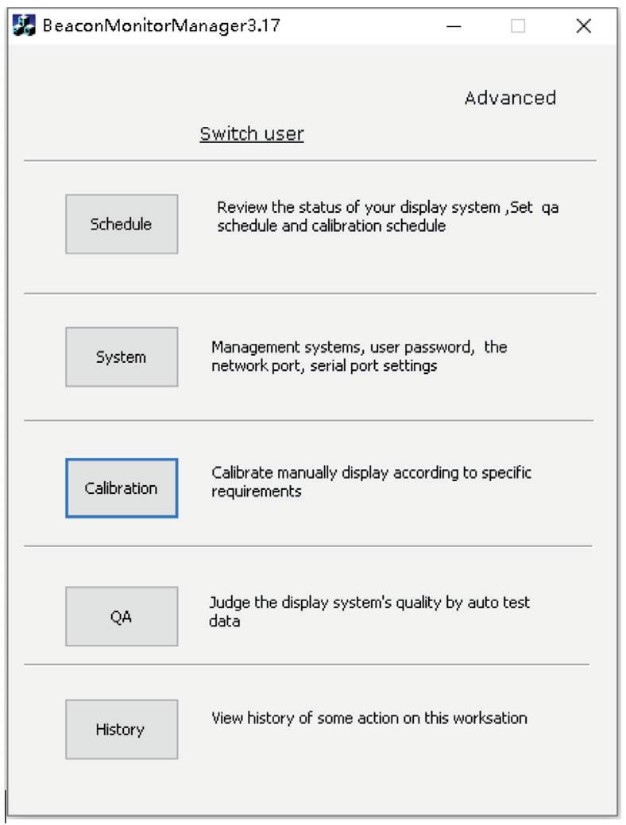This screenshot has width=626, height=825.
Task: Set the QA and calibration schedule
Action: [x=122, y=224]
